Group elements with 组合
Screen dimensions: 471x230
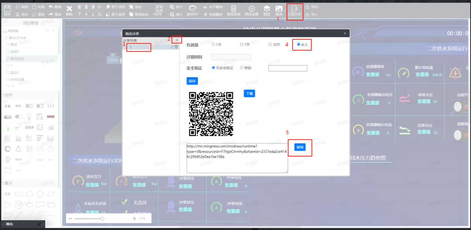click(x=135, y=7)
